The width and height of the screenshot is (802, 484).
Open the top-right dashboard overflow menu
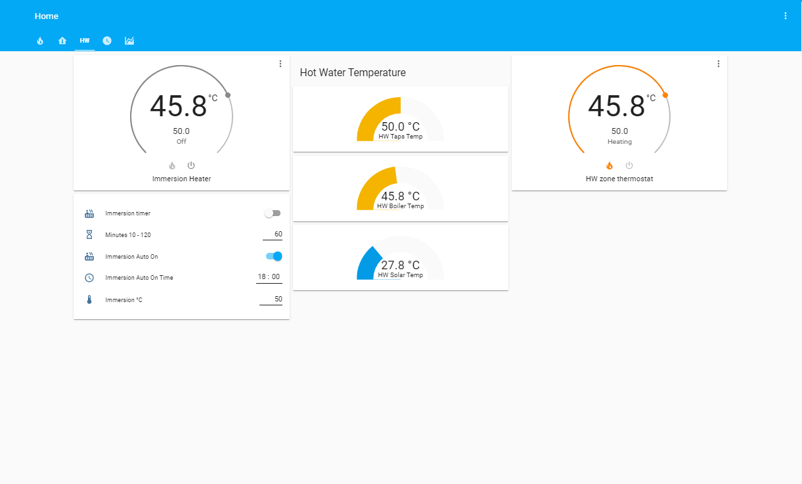(x=786, y=16)
